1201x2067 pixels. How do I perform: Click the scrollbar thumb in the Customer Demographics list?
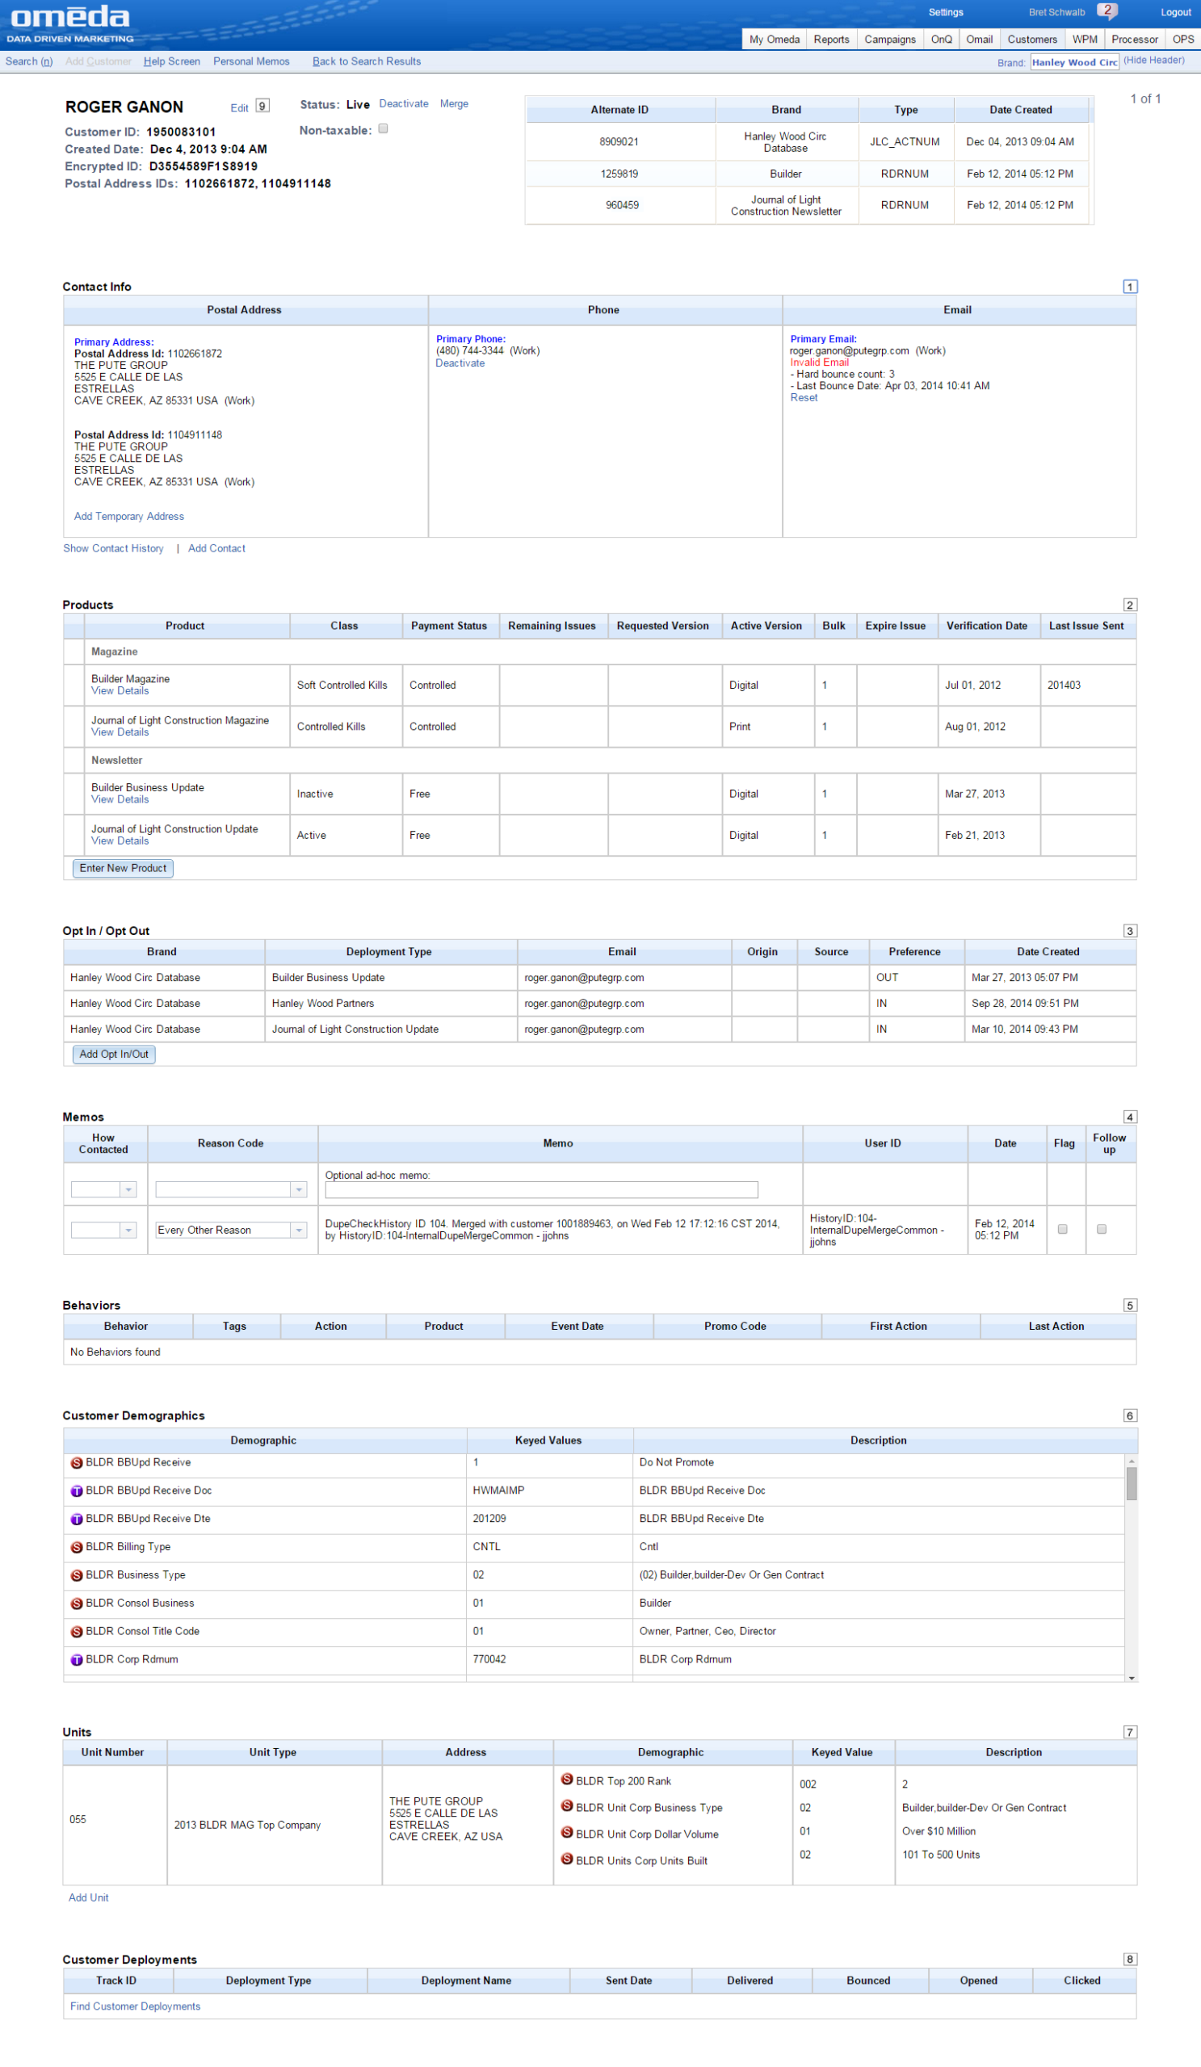1132,1485
